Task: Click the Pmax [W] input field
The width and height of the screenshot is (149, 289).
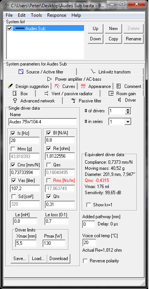Action: 54,243
